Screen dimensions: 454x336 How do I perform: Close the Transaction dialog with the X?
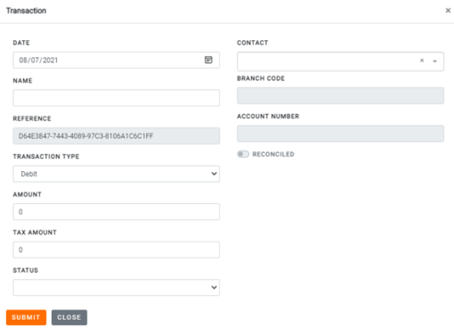click(448, 11)
